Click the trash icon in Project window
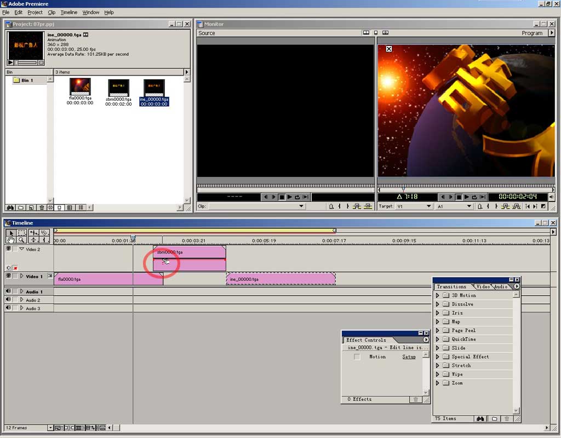The height and width of the screenshot is (438, 561). [41, 208]
